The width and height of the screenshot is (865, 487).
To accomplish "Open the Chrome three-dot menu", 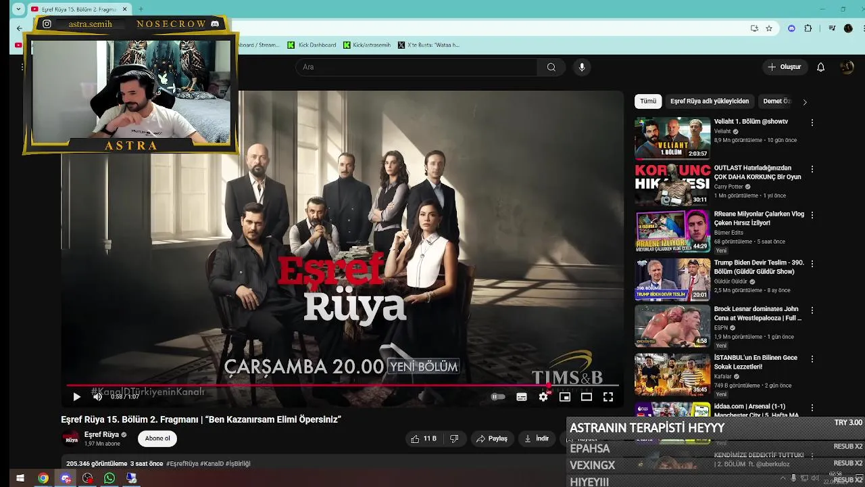I will [864, 28].
